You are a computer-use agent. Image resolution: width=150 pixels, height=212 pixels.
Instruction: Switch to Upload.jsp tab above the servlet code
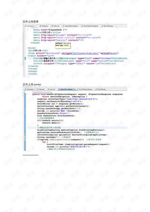tap(30, 89)
